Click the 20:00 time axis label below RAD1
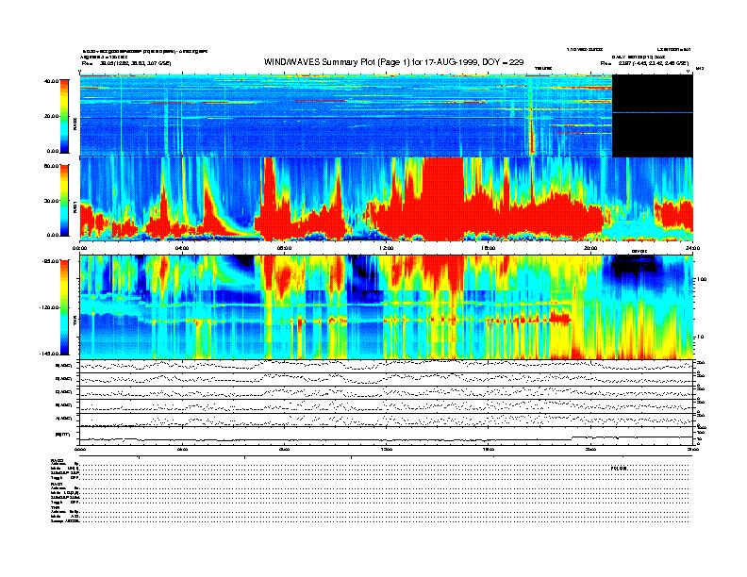The image size is (747, 577). (x=590, y=248)
